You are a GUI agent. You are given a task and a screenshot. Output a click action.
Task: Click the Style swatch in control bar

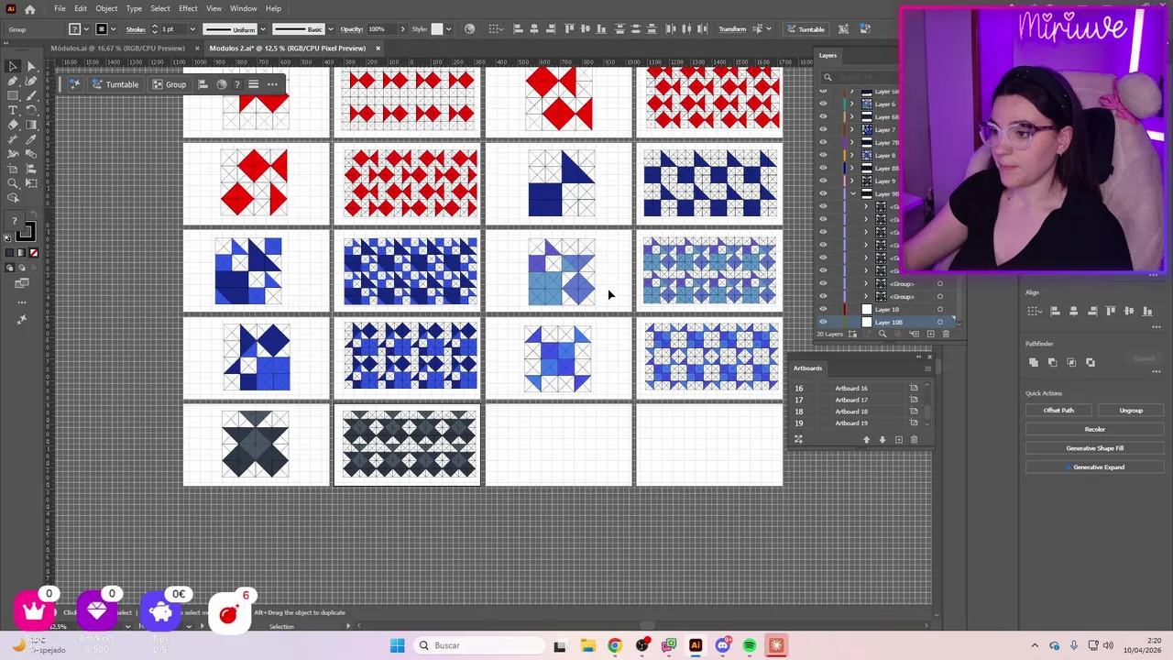coord(436,29)
